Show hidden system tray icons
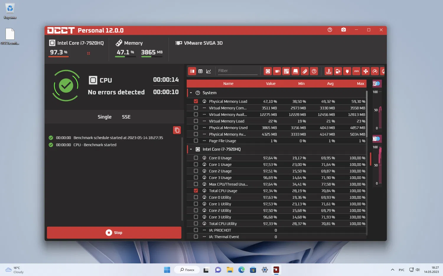The width and height of the screenshot is (443, 276). 392,270
